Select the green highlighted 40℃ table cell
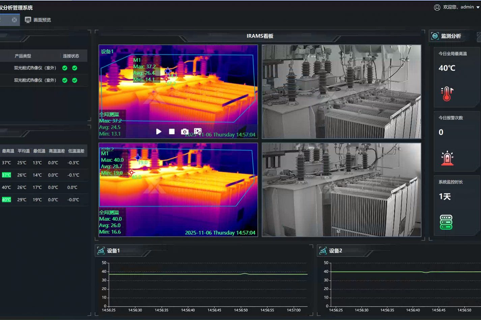Image resolution: width=481 pixels, height=320 pixels. click(x=6, y=200)
